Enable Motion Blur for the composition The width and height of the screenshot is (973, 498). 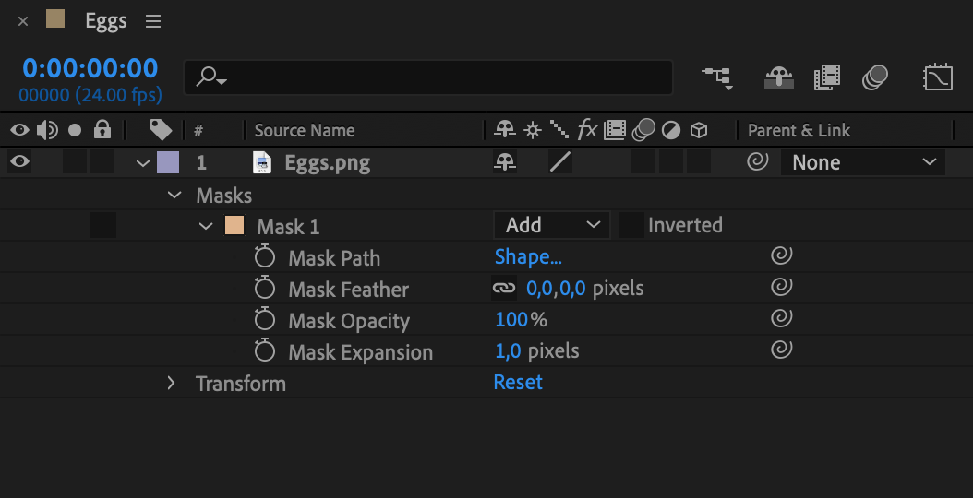coord(874,77)
